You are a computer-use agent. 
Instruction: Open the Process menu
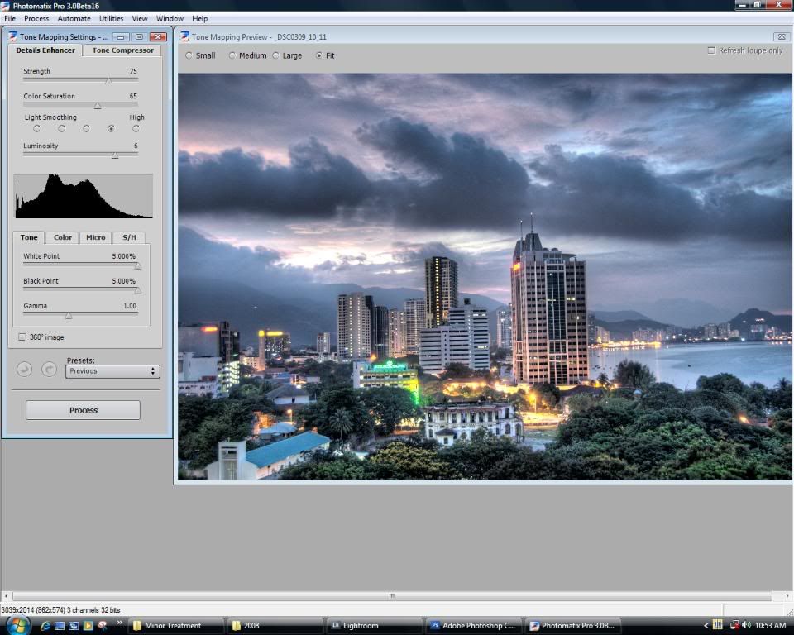click(x=36, y=18)
